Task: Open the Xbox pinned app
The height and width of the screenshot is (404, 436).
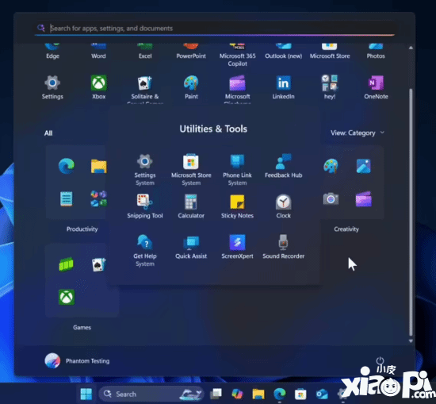Action: point(99,87)
